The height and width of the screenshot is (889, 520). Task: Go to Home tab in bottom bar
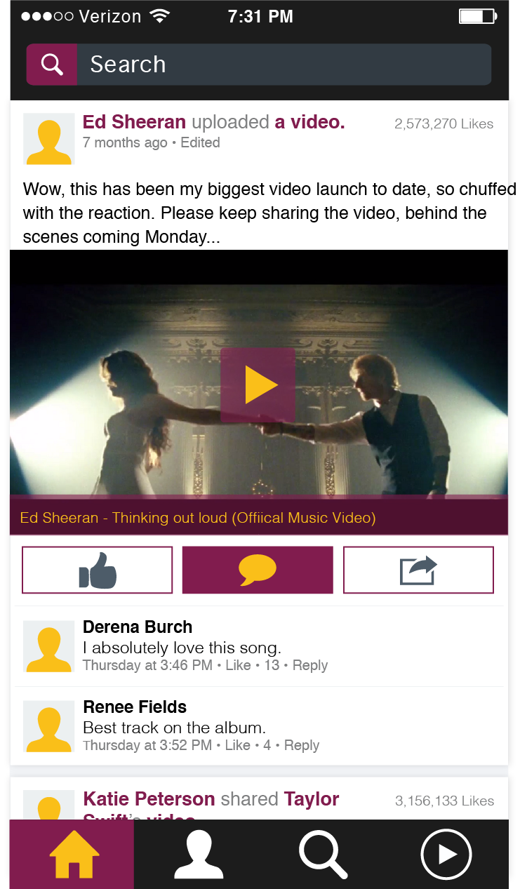(x=72, y=854)
